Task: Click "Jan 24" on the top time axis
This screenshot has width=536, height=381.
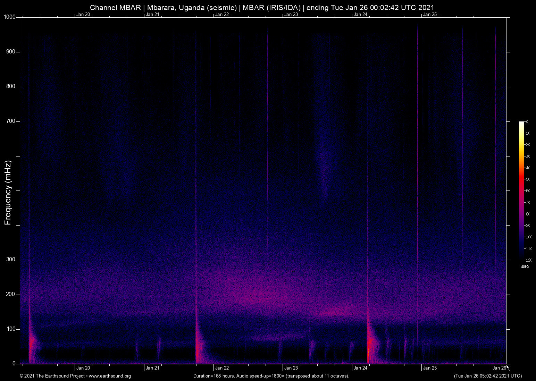Action: [360, 14]
